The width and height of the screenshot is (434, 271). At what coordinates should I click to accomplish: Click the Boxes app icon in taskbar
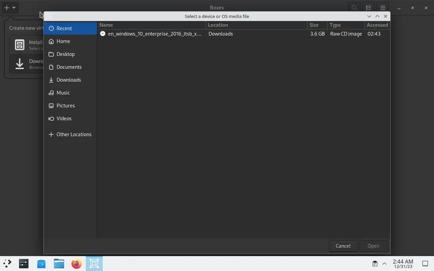(x=94, y=264)
